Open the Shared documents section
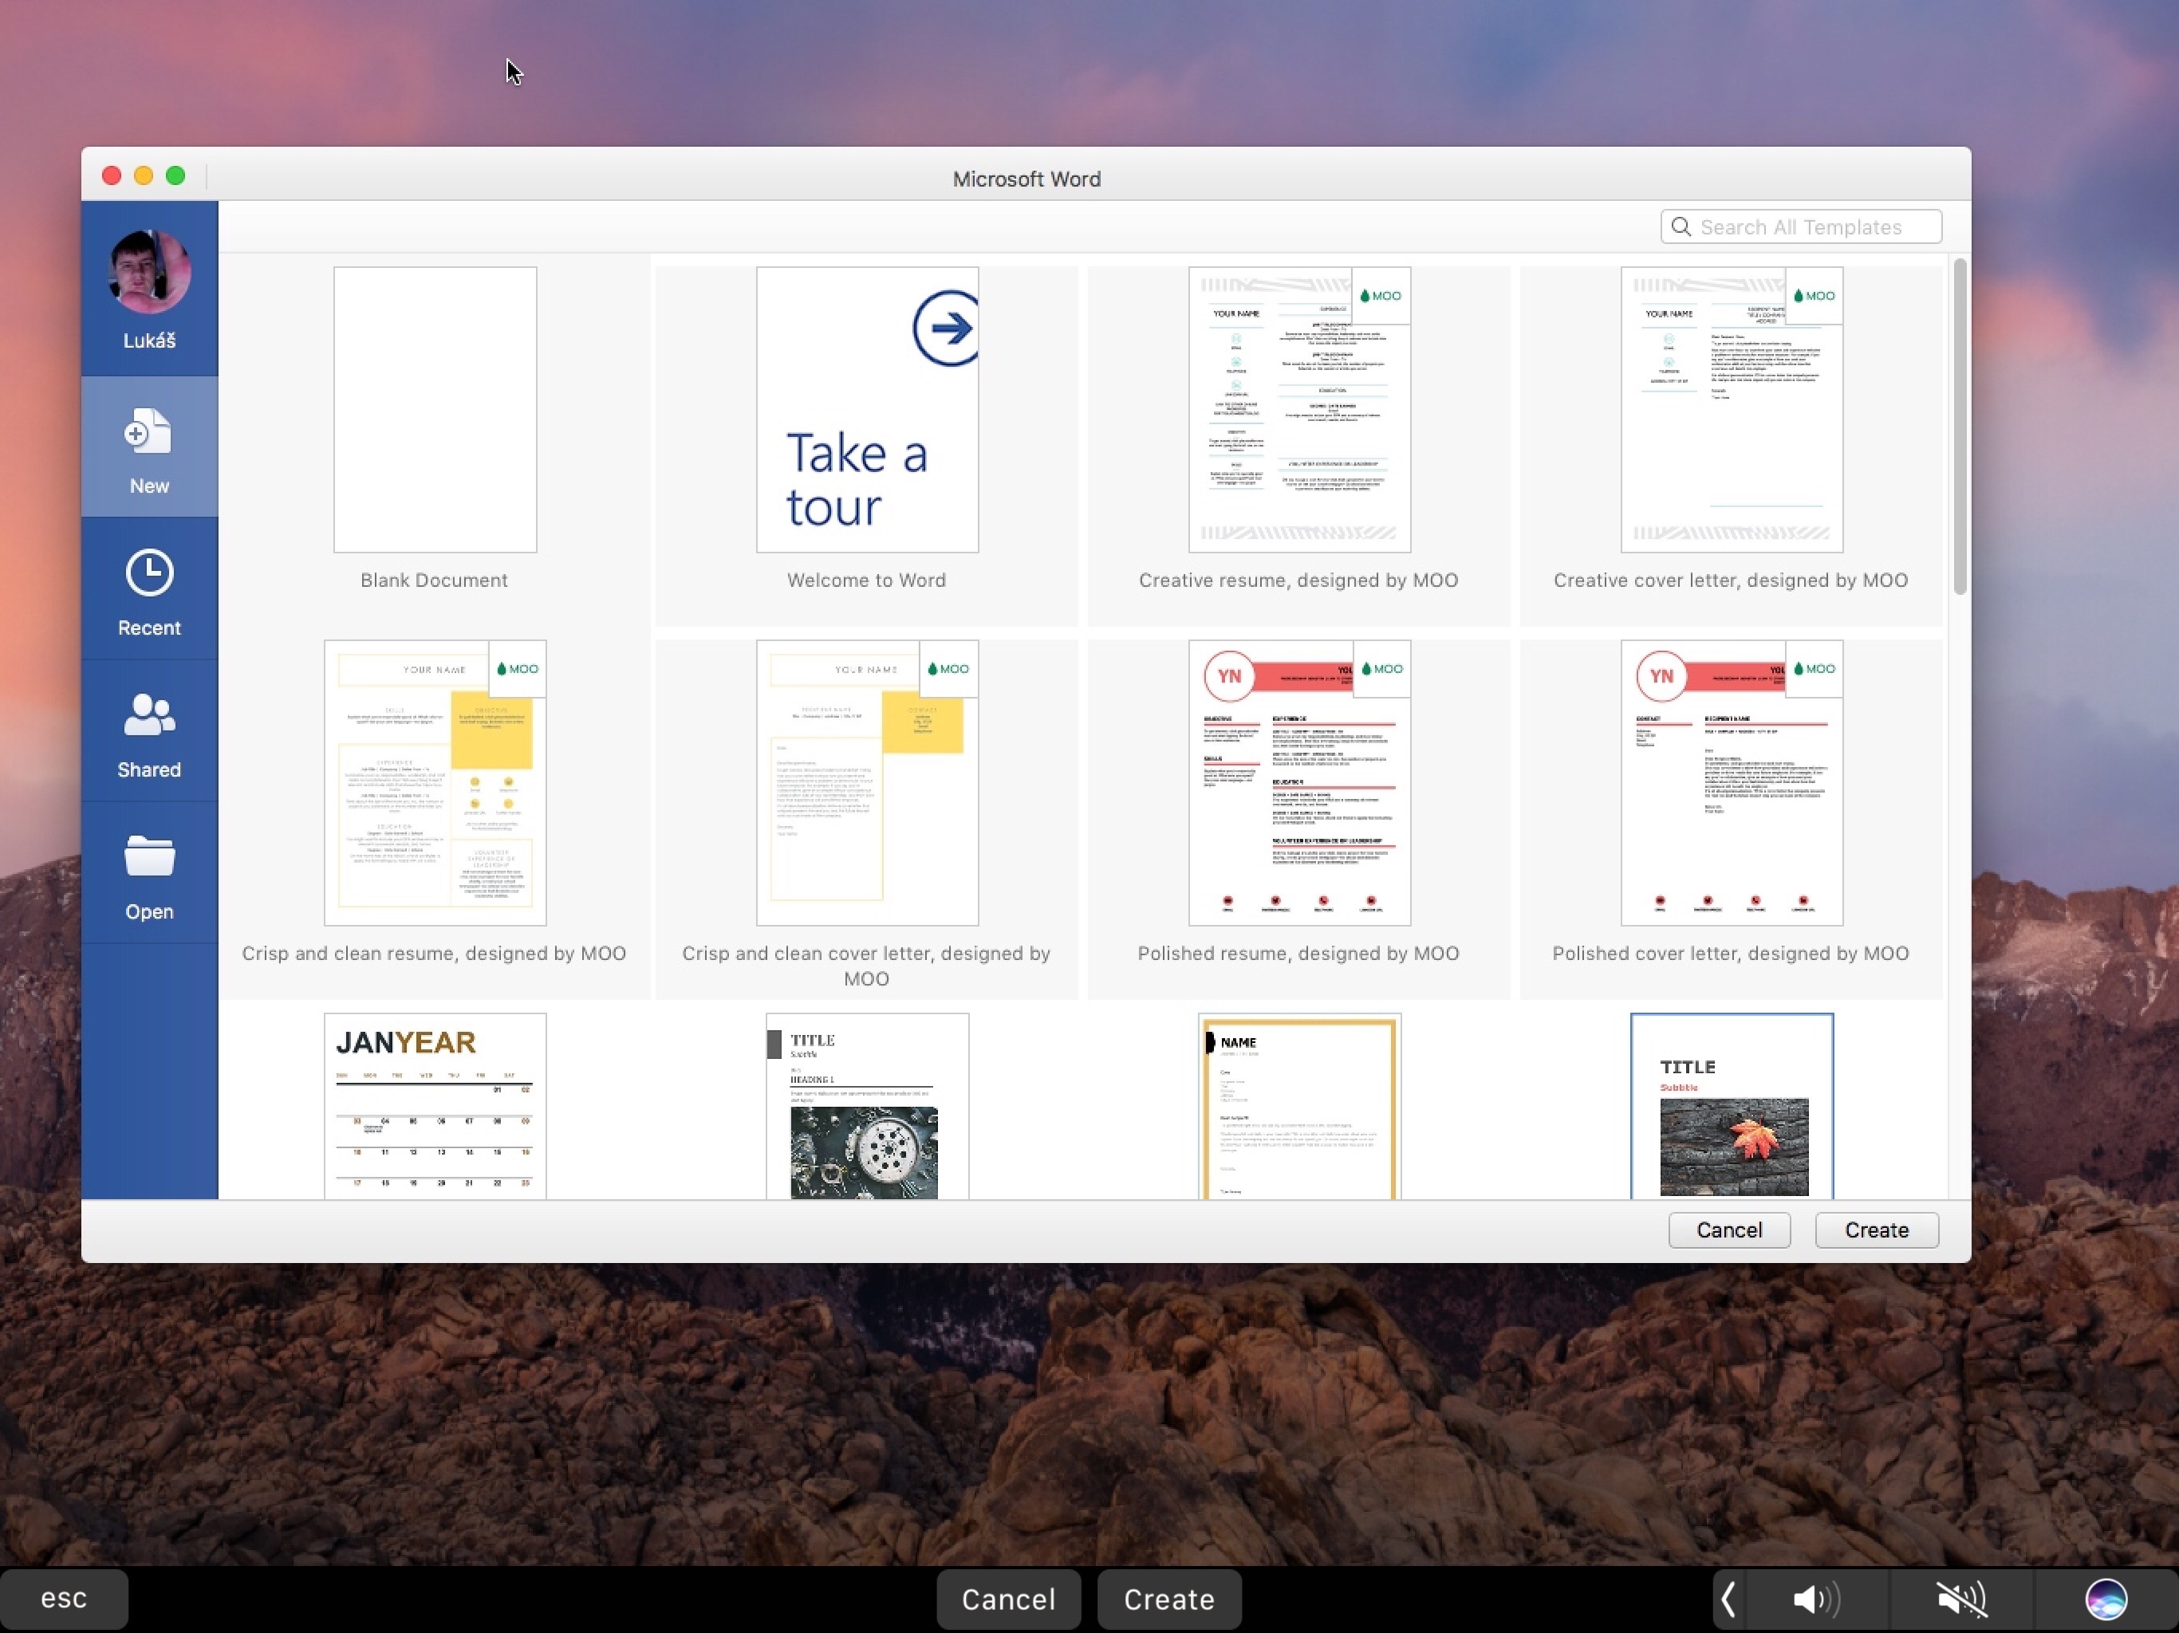 coord(148,733)
